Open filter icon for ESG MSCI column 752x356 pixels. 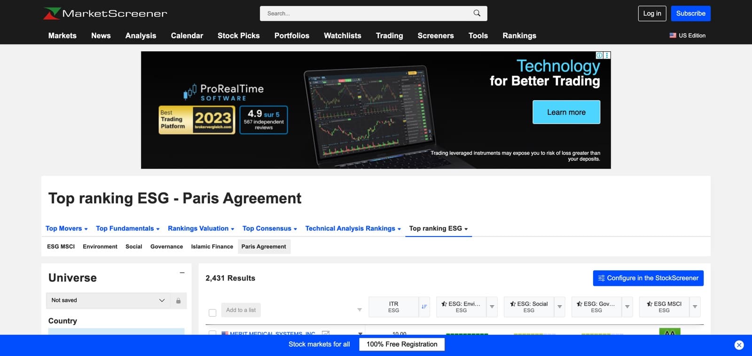pyautogui.click(x=695, y=307)
